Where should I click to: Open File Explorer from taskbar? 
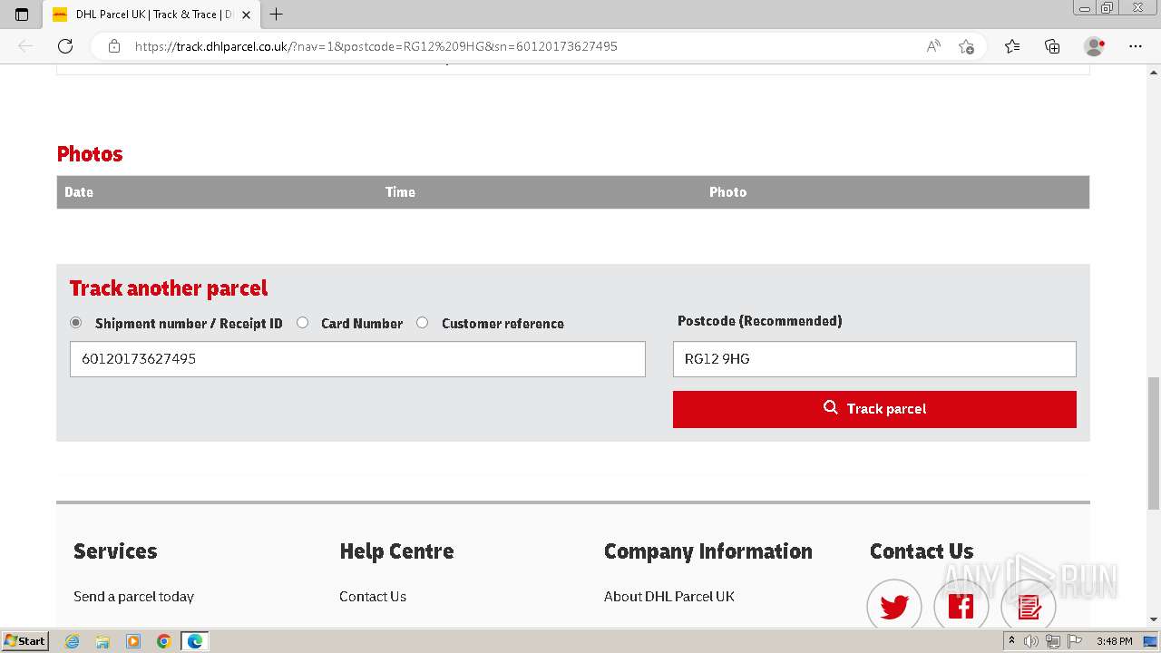[x=102, y=641]
